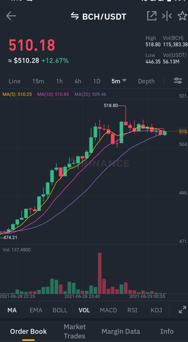Add BCH/USDT to favorites star

(182, 16)
